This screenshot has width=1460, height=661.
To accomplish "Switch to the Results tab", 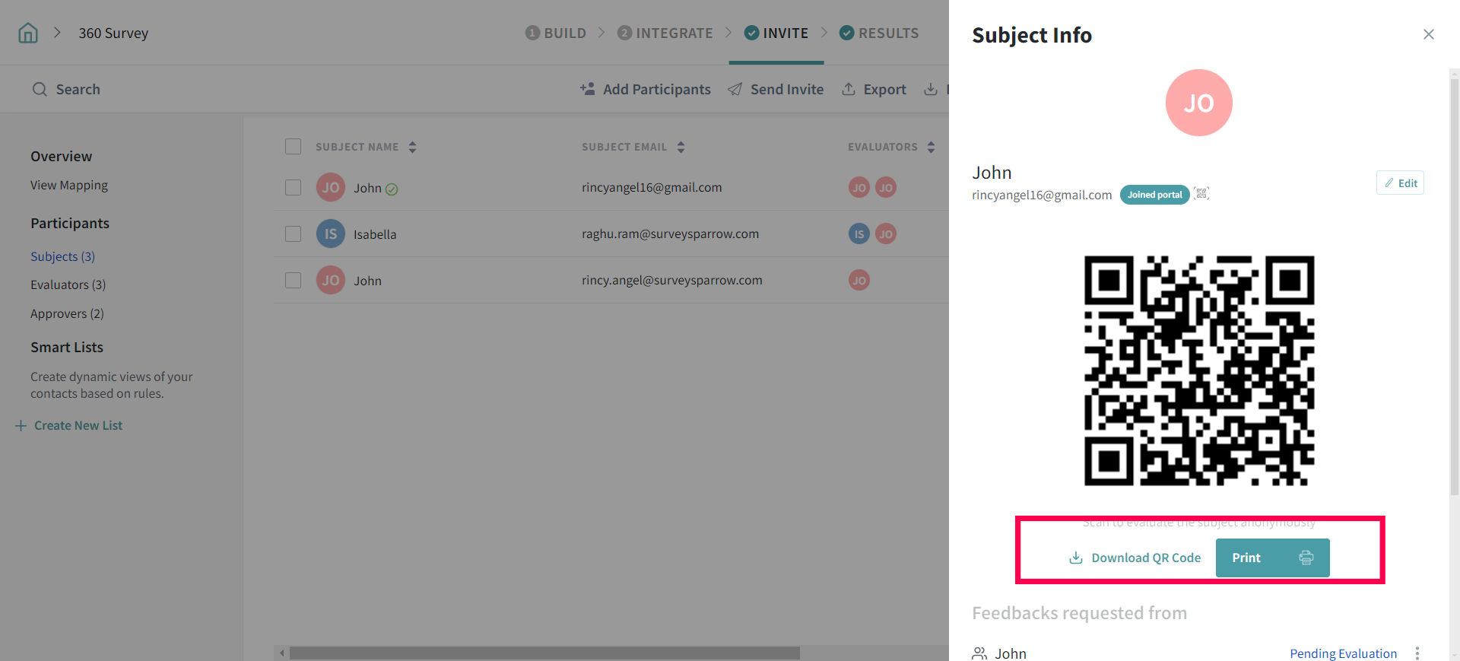I will 879,33.
